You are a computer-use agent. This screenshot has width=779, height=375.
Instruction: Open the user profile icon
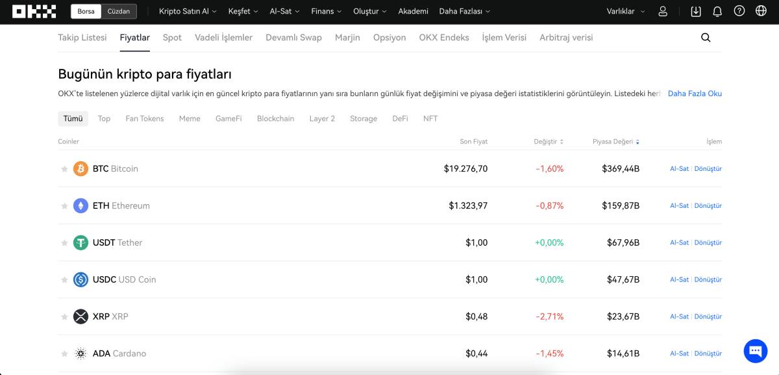coord(663,11)
